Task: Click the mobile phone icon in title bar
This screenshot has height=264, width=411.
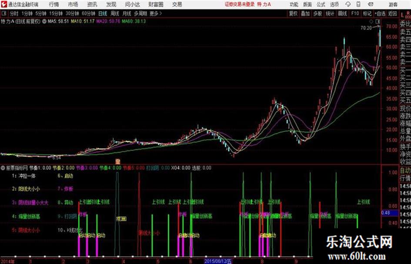Action: pos(358,4)
